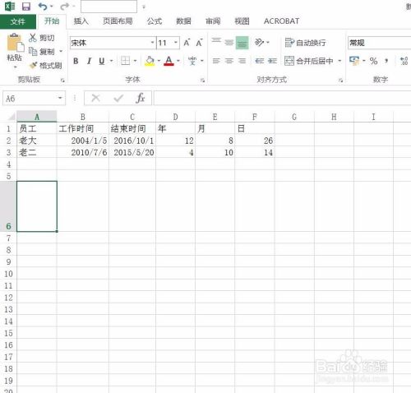Switch to the ACROBAT tab
The width and height of the screenshot is (411, 393).
coord(281,21)
